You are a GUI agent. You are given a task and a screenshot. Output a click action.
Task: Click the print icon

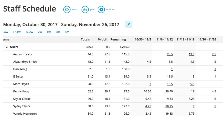[x=85, y=10]
